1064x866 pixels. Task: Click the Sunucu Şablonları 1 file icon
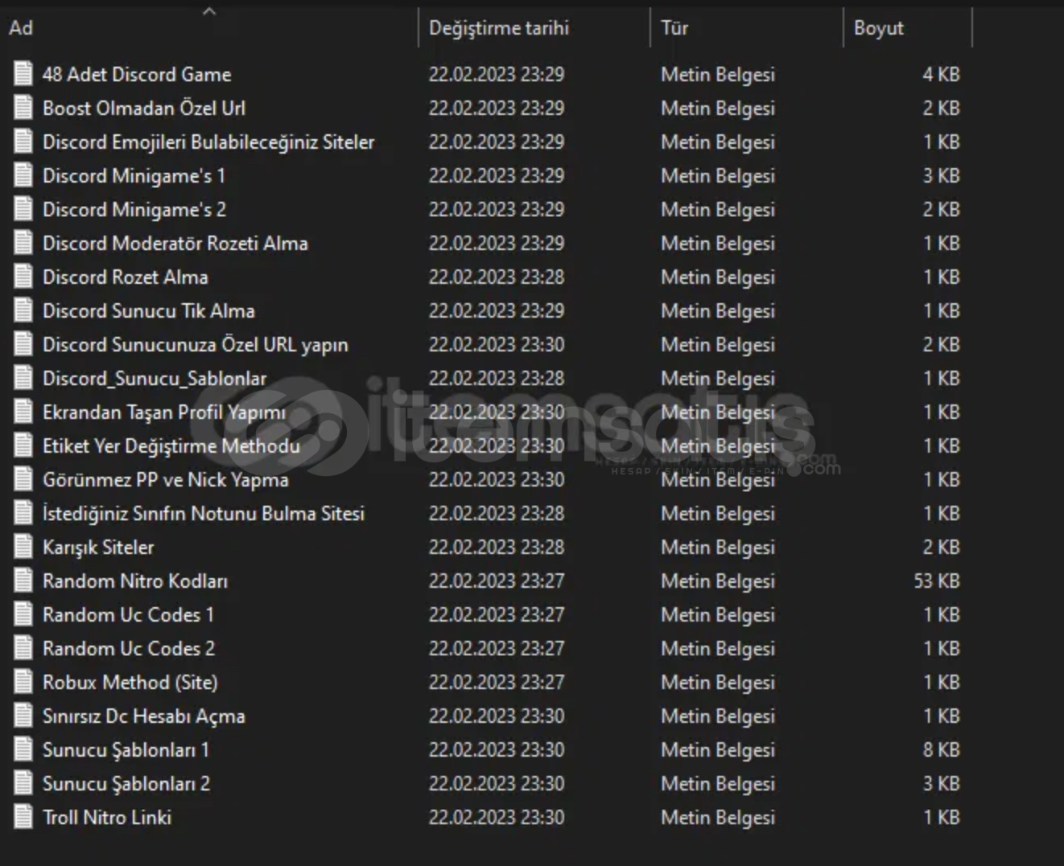click(23, 749)
